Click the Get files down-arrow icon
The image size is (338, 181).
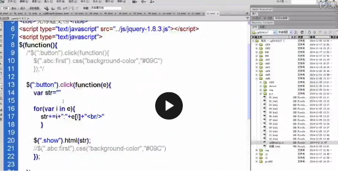(309, 32)
